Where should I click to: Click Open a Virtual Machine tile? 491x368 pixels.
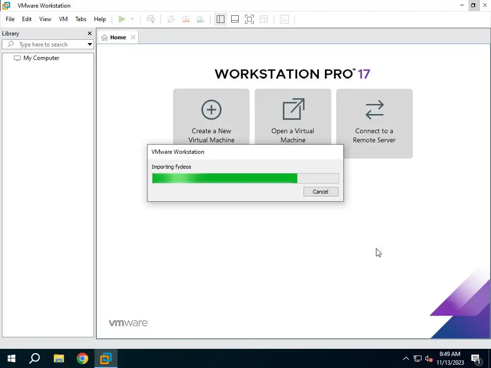[x=293, y=116]
